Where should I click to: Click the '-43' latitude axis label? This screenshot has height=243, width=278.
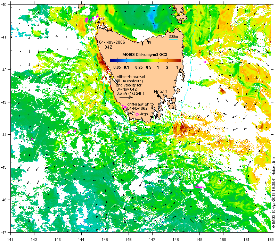point(4,102)
